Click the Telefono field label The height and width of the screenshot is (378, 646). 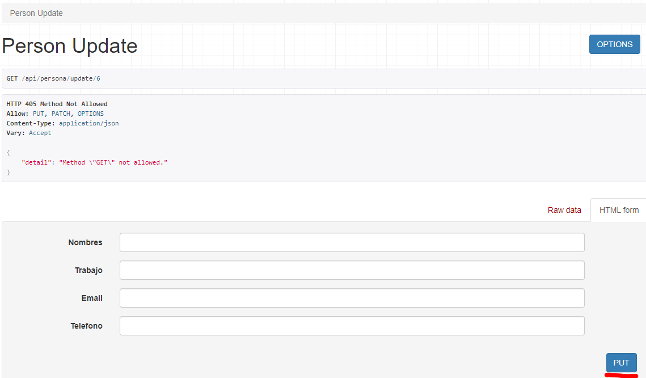[86, 326]
